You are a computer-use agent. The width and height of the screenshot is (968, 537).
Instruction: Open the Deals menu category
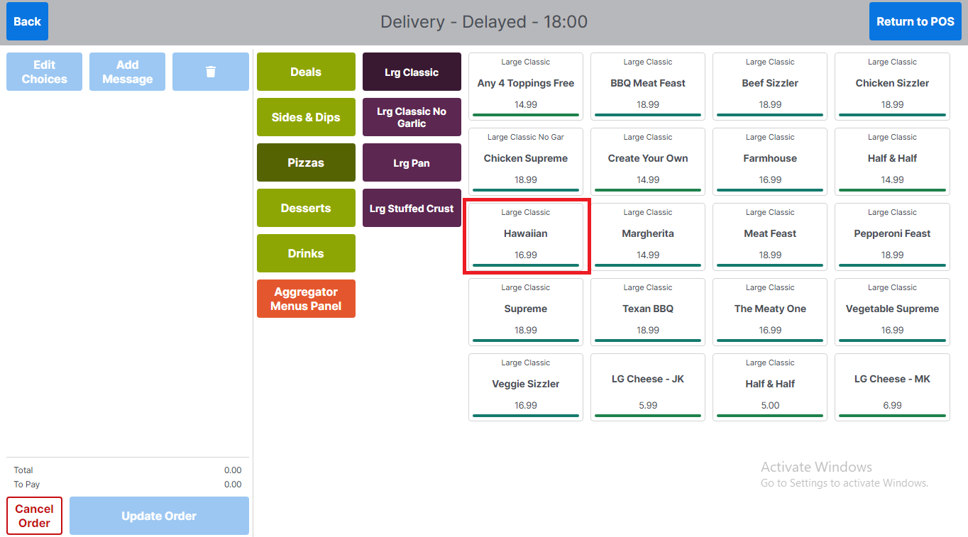pos(306,72)
